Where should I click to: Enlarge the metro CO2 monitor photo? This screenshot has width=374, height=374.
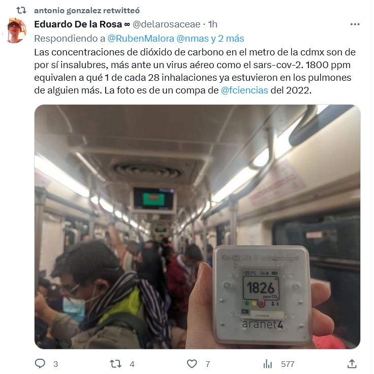(x=198, y=227)
